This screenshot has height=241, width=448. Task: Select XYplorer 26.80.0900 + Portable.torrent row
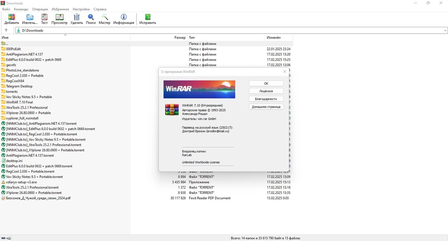tap(34, 193)
